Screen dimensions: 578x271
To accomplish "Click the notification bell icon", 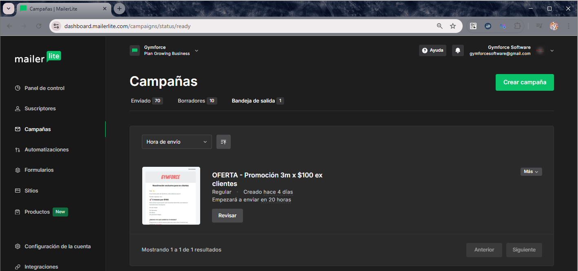I will [x=458, y=50].
